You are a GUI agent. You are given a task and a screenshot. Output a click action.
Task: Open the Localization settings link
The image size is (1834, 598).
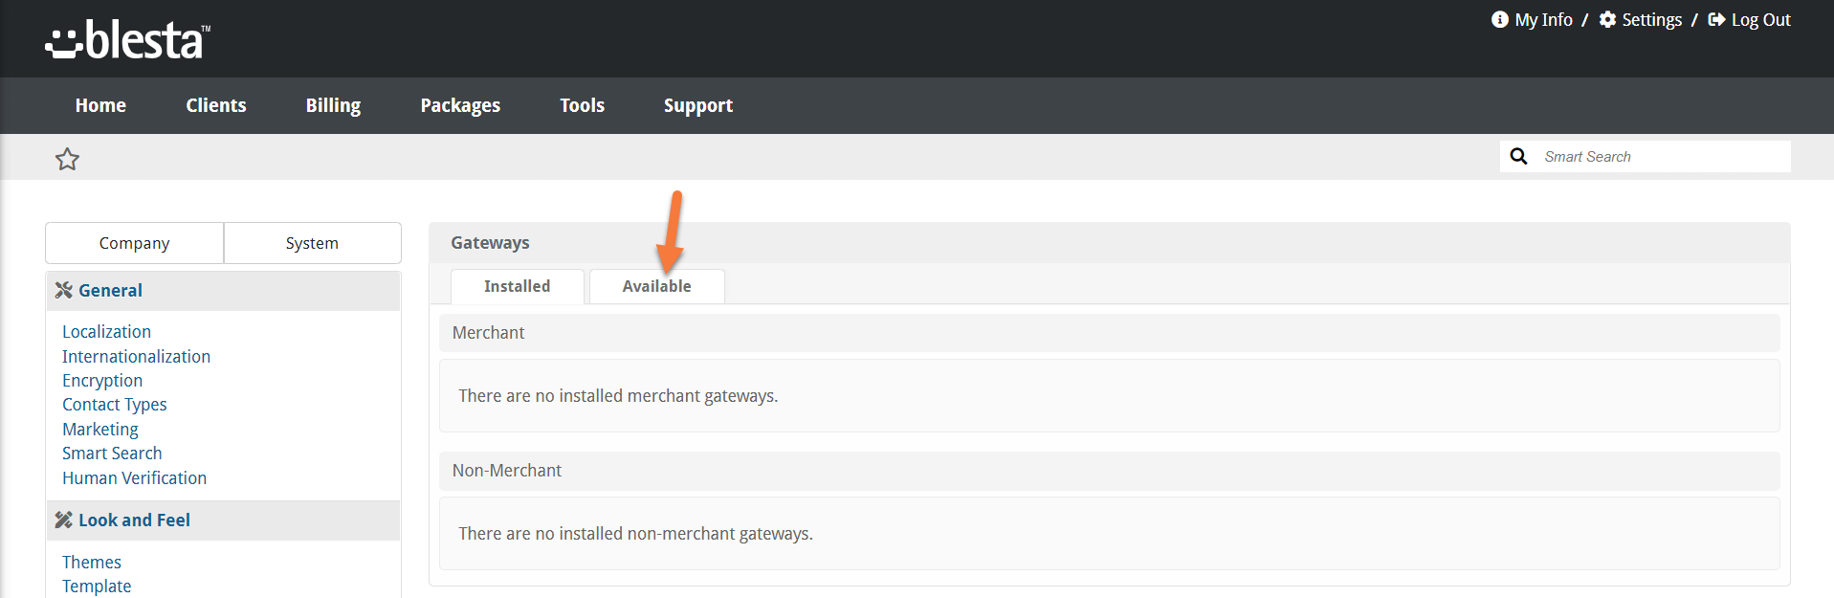106,332
